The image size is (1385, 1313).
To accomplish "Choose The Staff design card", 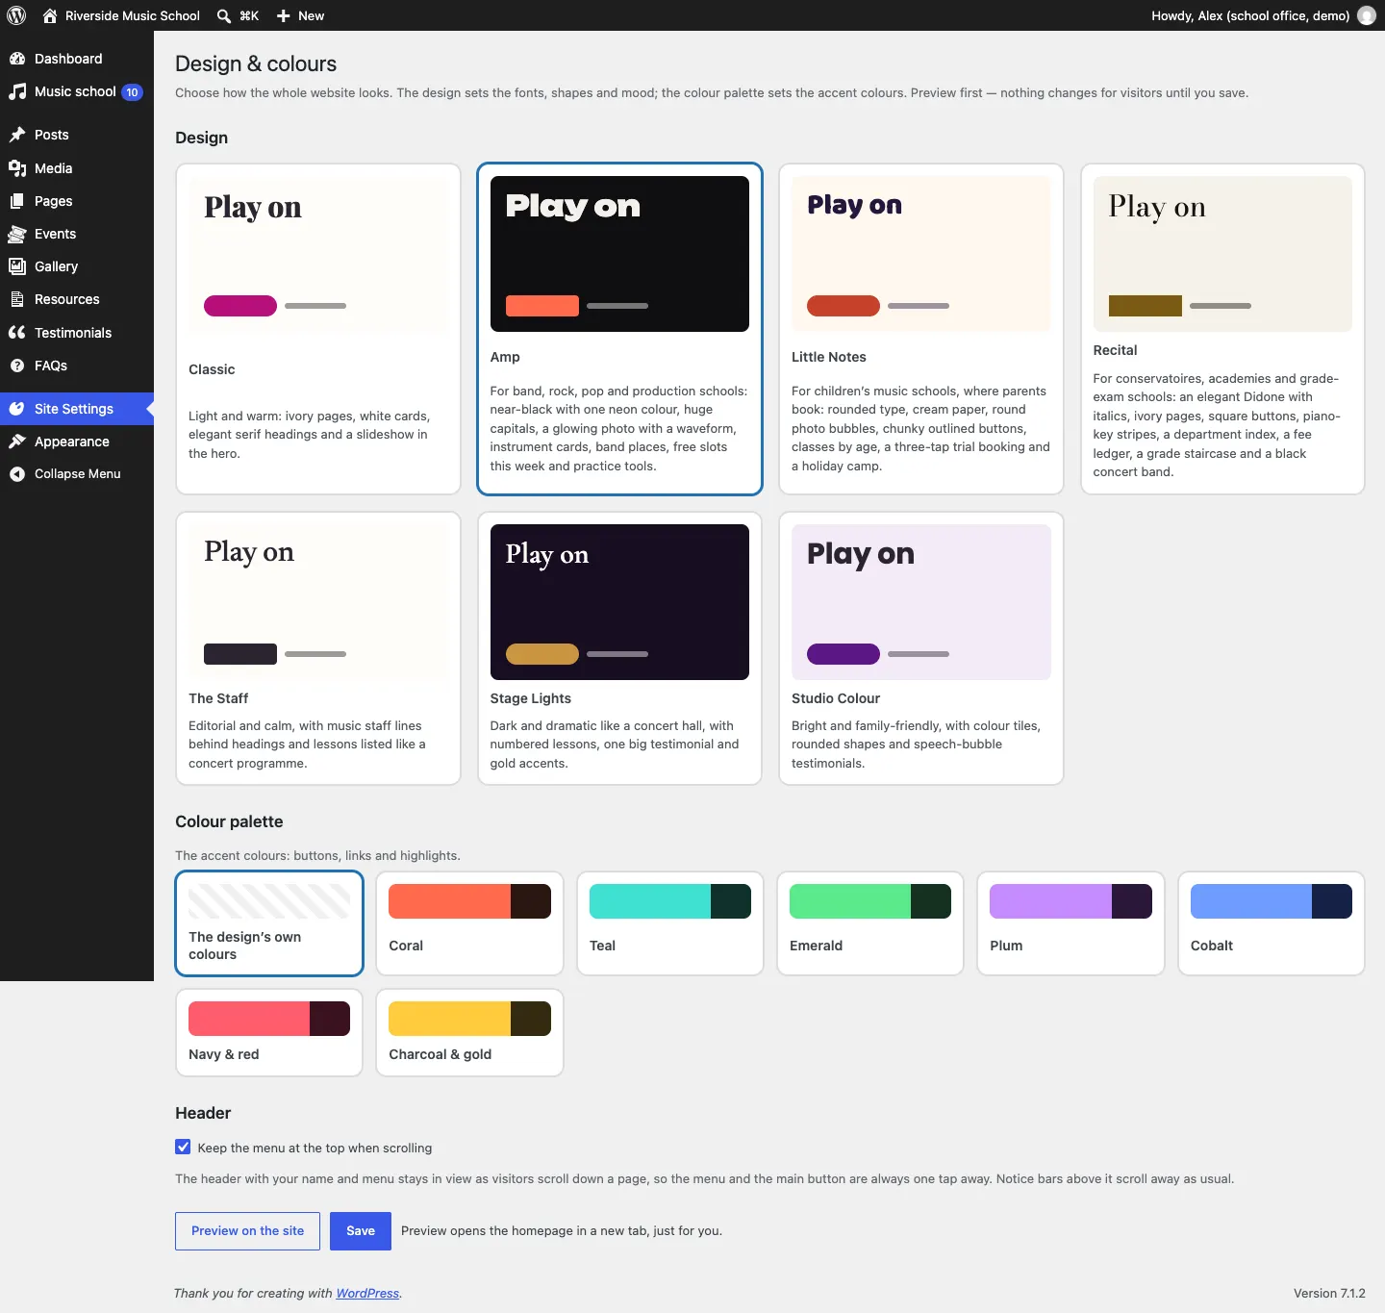I will tap(318, 648).
